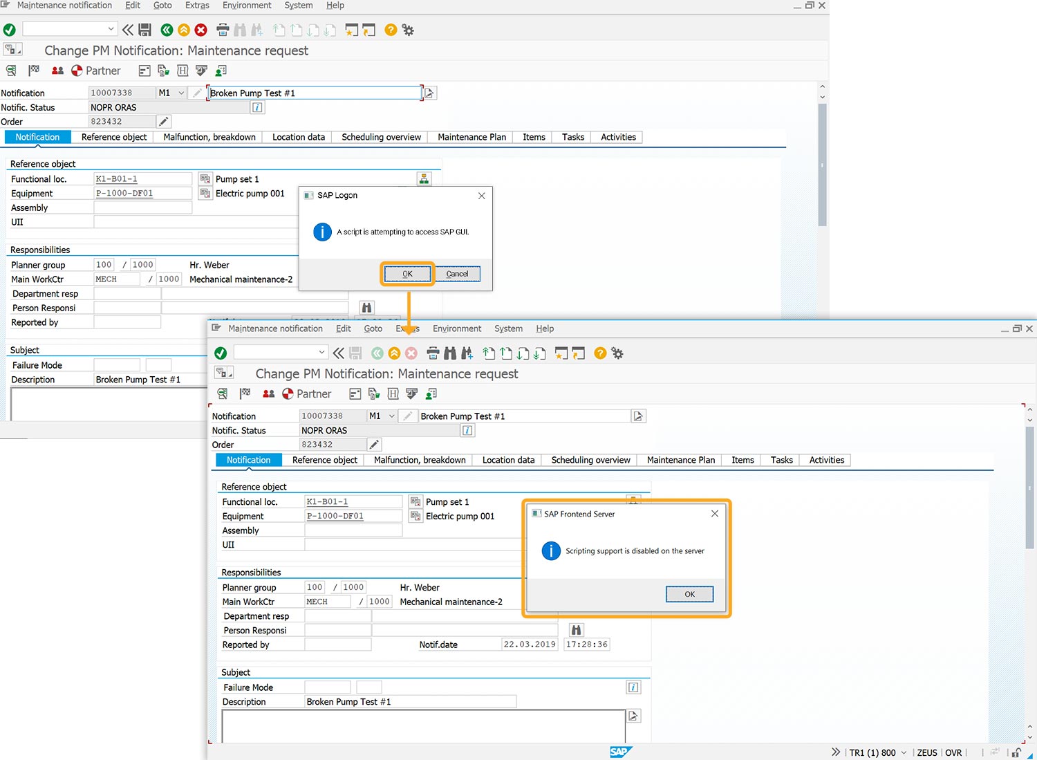Screen dimensions: 1037x760
Task: Open M1 notification type dropdown in back window
Action: coord(181,93)
